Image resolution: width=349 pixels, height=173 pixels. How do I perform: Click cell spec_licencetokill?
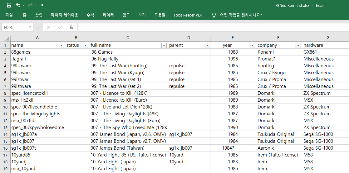pos(37,93)
